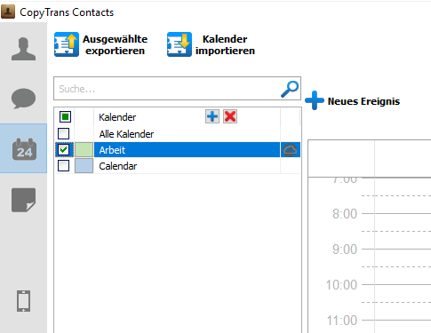
Task: Click Kalender importieren button
Action: coord(211,44)
